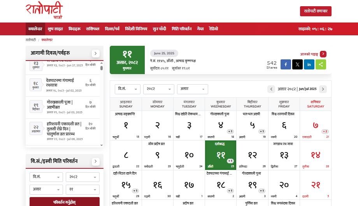Screen dimensions: 358x206
Task: Select Saturday day १४
Action: 316,155
